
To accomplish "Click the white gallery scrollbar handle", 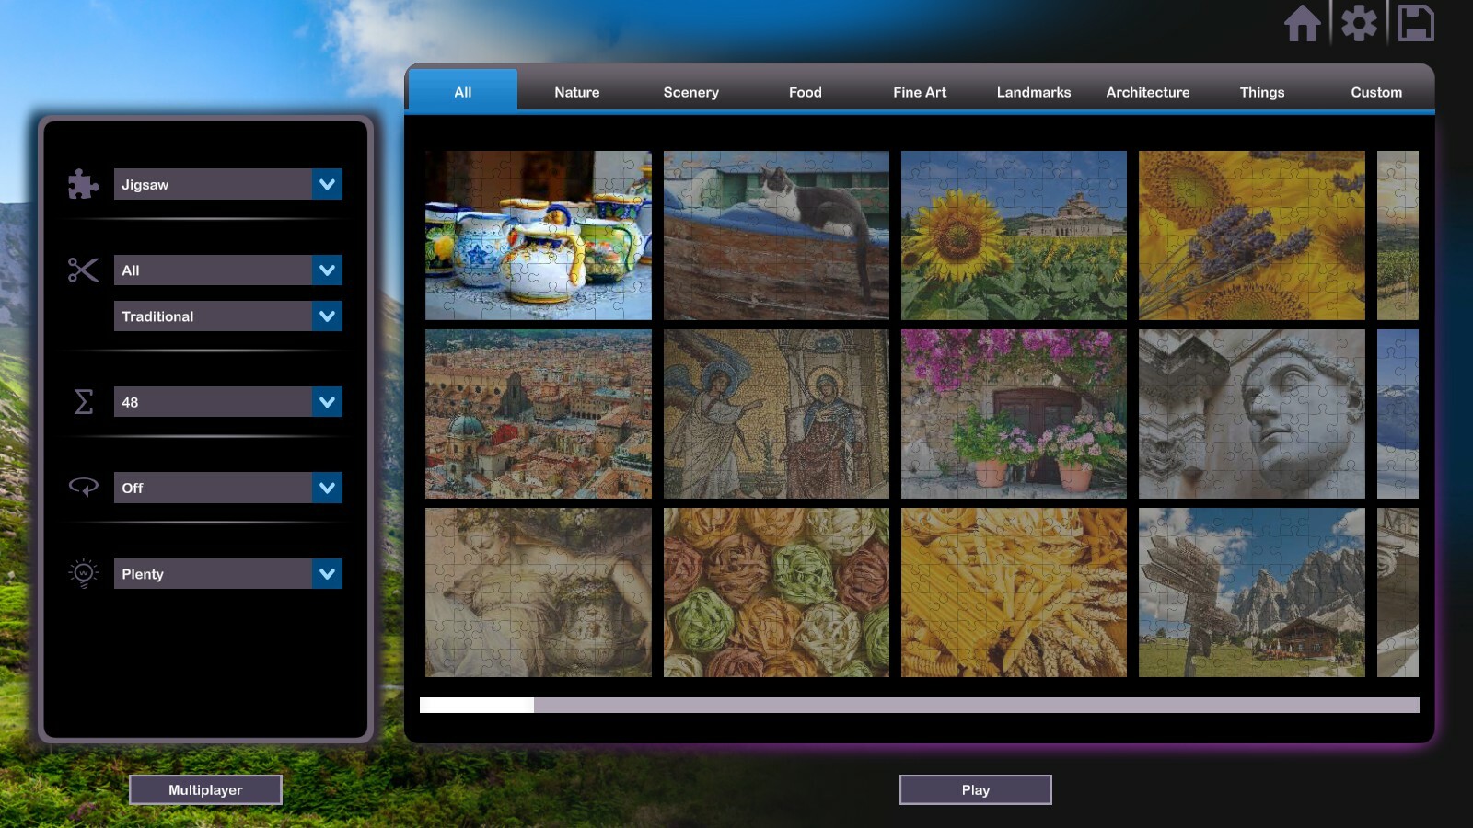I will (477, 705).
